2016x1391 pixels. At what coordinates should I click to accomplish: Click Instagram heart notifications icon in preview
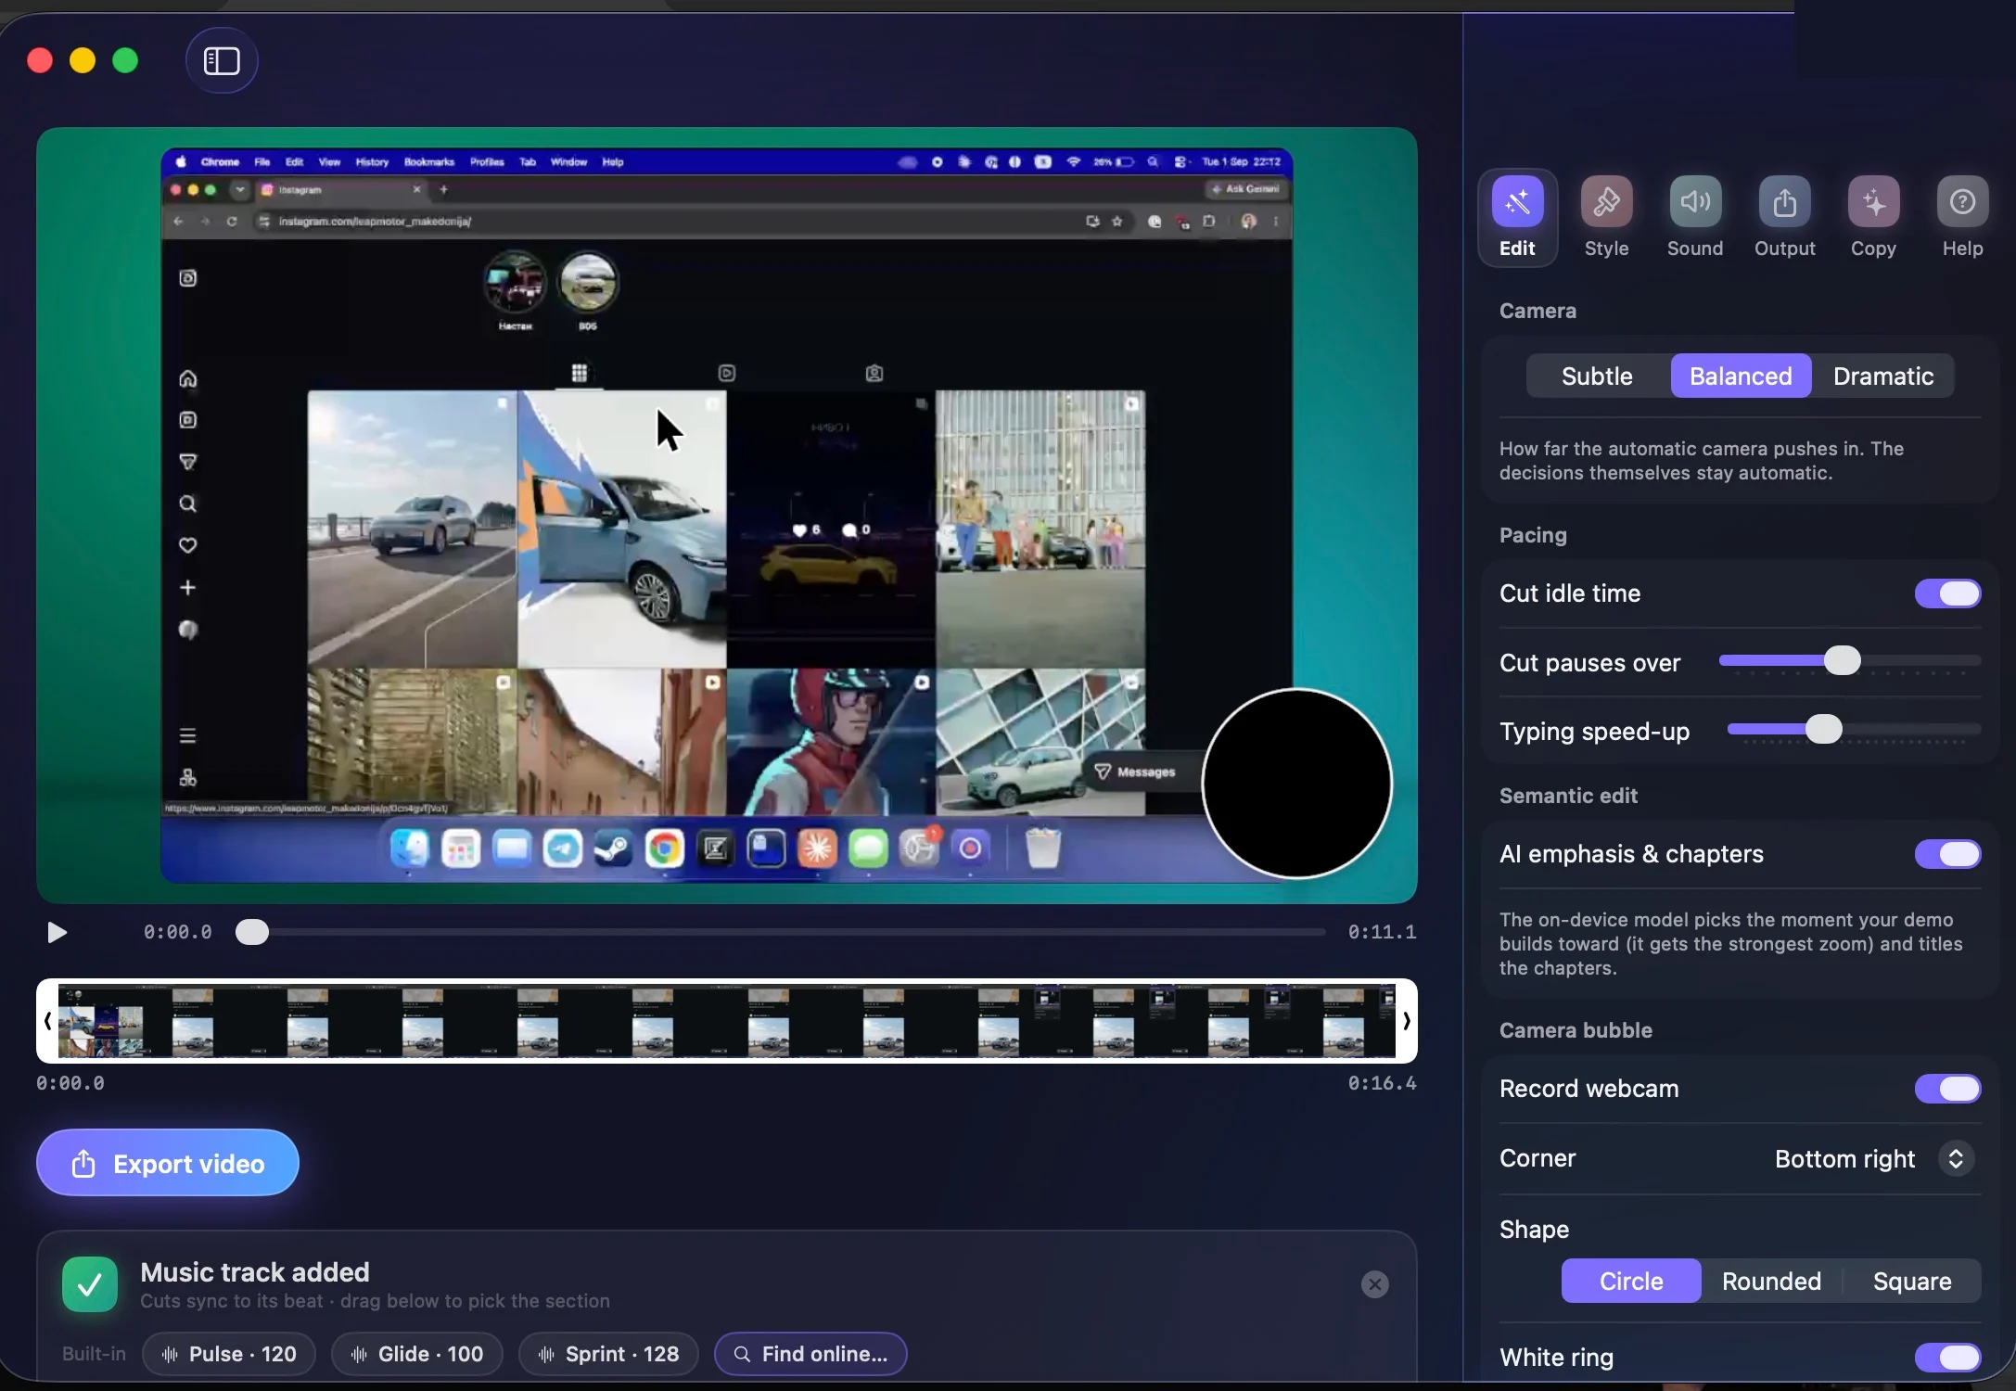point(187,545)
